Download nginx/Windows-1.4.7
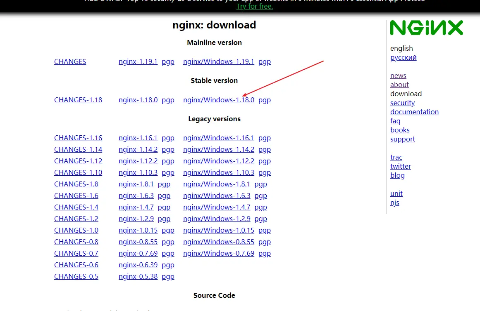480x311 pixels. 217,207
